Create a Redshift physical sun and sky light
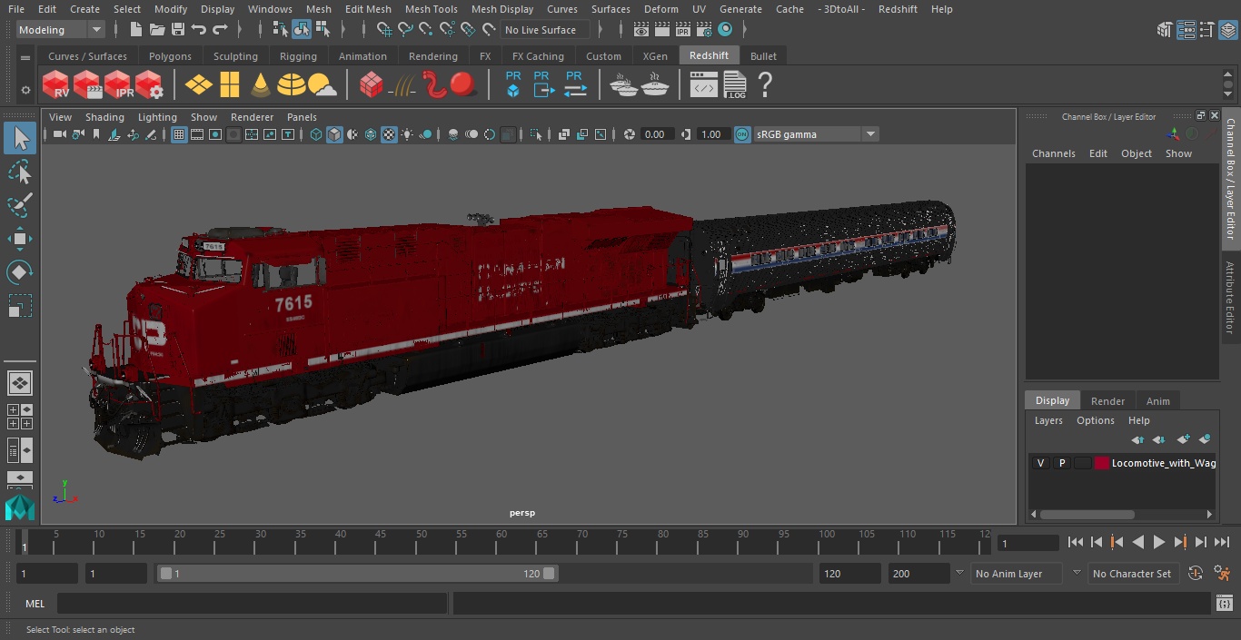Viewport: 1241px width, 640px height. pos(322,85)
